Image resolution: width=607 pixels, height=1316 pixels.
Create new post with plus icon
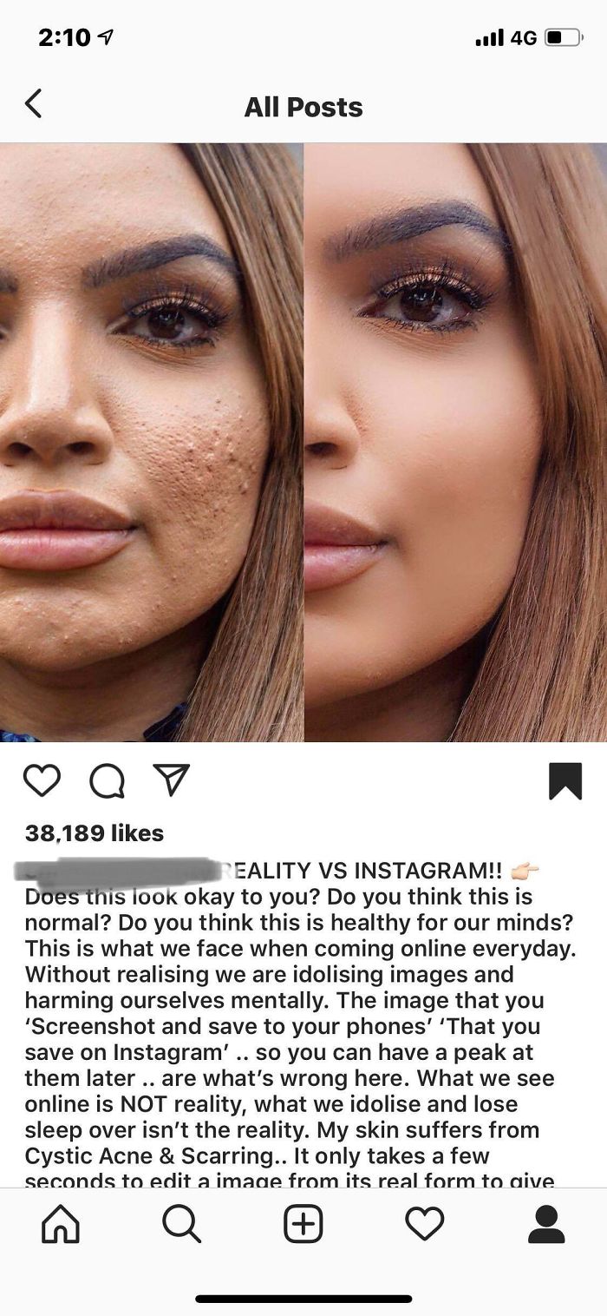tap(303, 1224)
